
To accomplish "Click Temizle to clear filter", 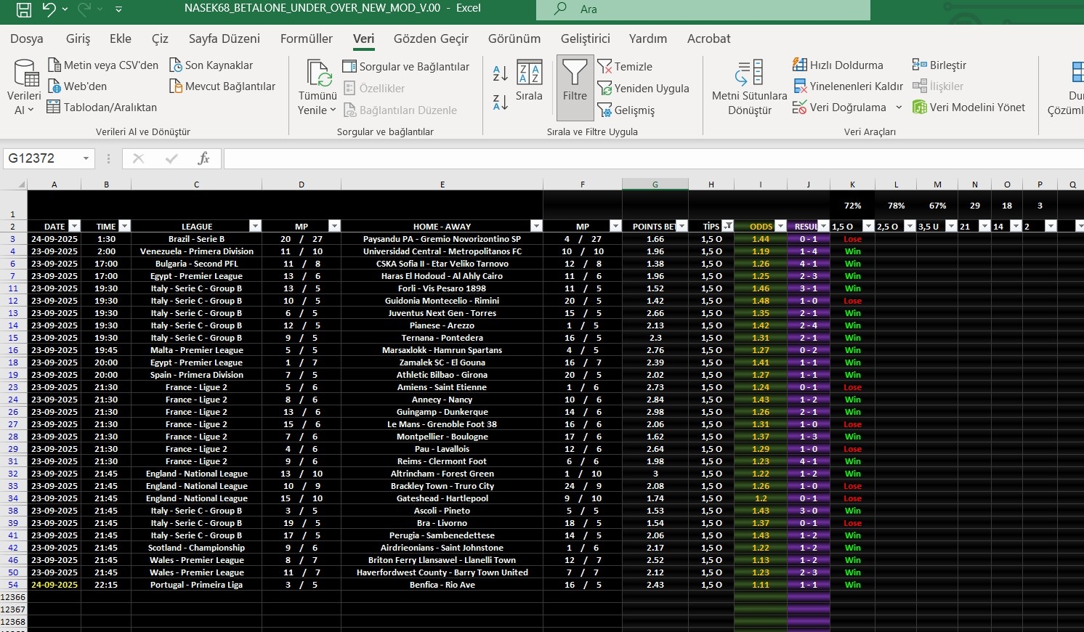I will [625, 67].
